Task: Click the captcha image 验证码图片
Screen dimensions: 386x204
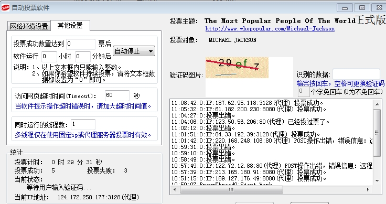Action: pos(237,68)
